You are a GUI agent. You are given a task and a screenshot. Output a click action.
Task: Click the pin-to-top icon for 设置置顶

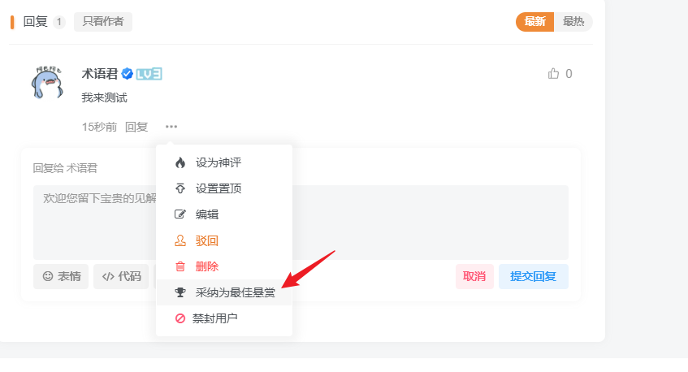coord(180,188)
